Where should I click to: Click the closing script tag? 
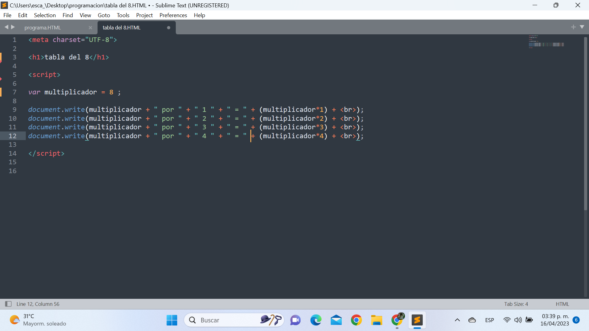(46, 153)
